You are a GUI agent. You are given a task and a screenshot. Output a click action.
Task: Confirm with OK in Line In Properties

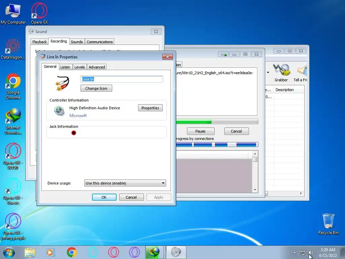click(x=104, y=197)
